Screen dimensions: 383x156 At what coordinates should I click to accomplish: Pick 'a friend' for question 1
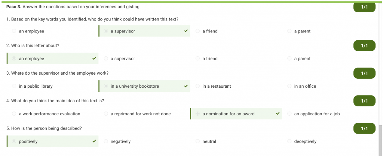(198, 31)
